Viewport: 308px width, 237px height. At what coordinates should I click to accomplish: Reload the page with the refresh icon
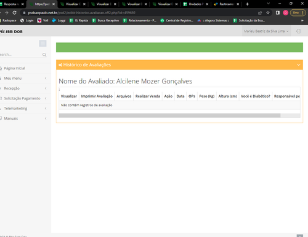[14, 13]
